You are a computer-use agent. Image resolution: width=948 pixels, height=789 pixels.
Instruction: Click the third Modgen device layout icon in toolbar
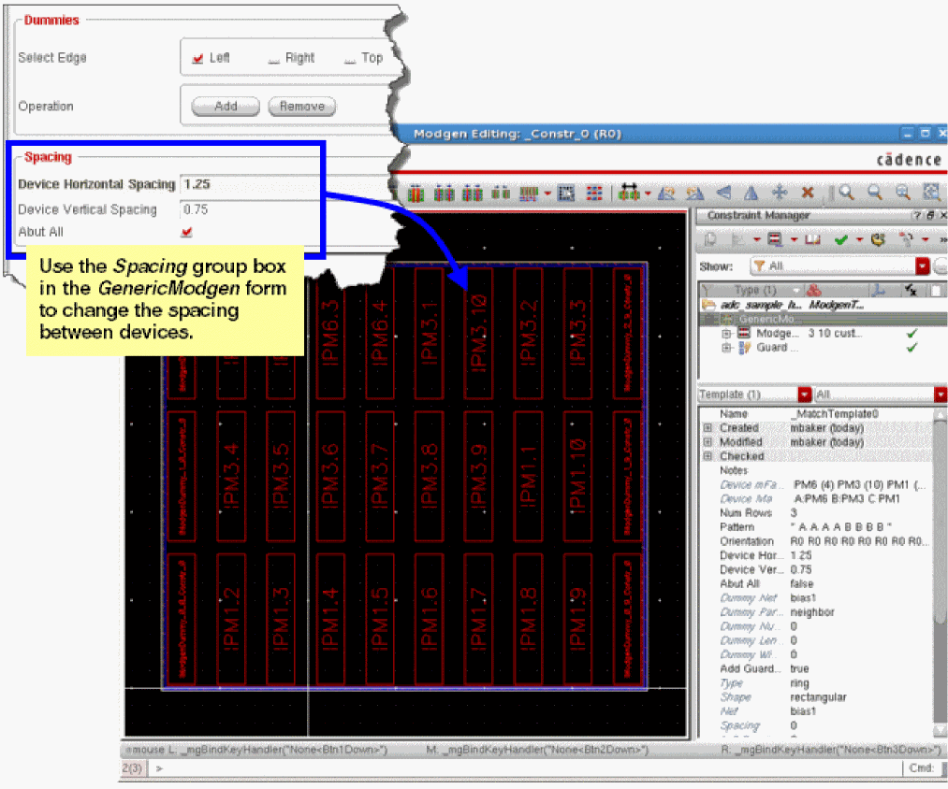pyautogui.click(x=473, y=194)
